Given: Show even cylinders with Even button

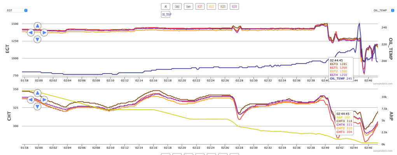Looking at the screenshot, I should (x=189, y=6).
